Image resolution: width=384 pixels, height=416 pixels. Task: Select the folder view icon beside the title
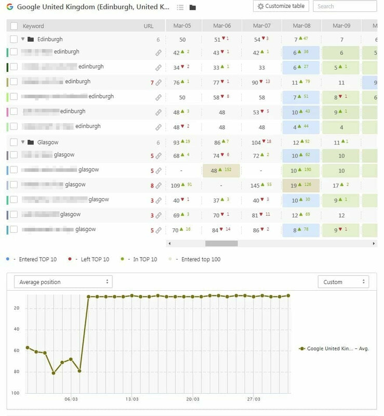coord(193,7)
